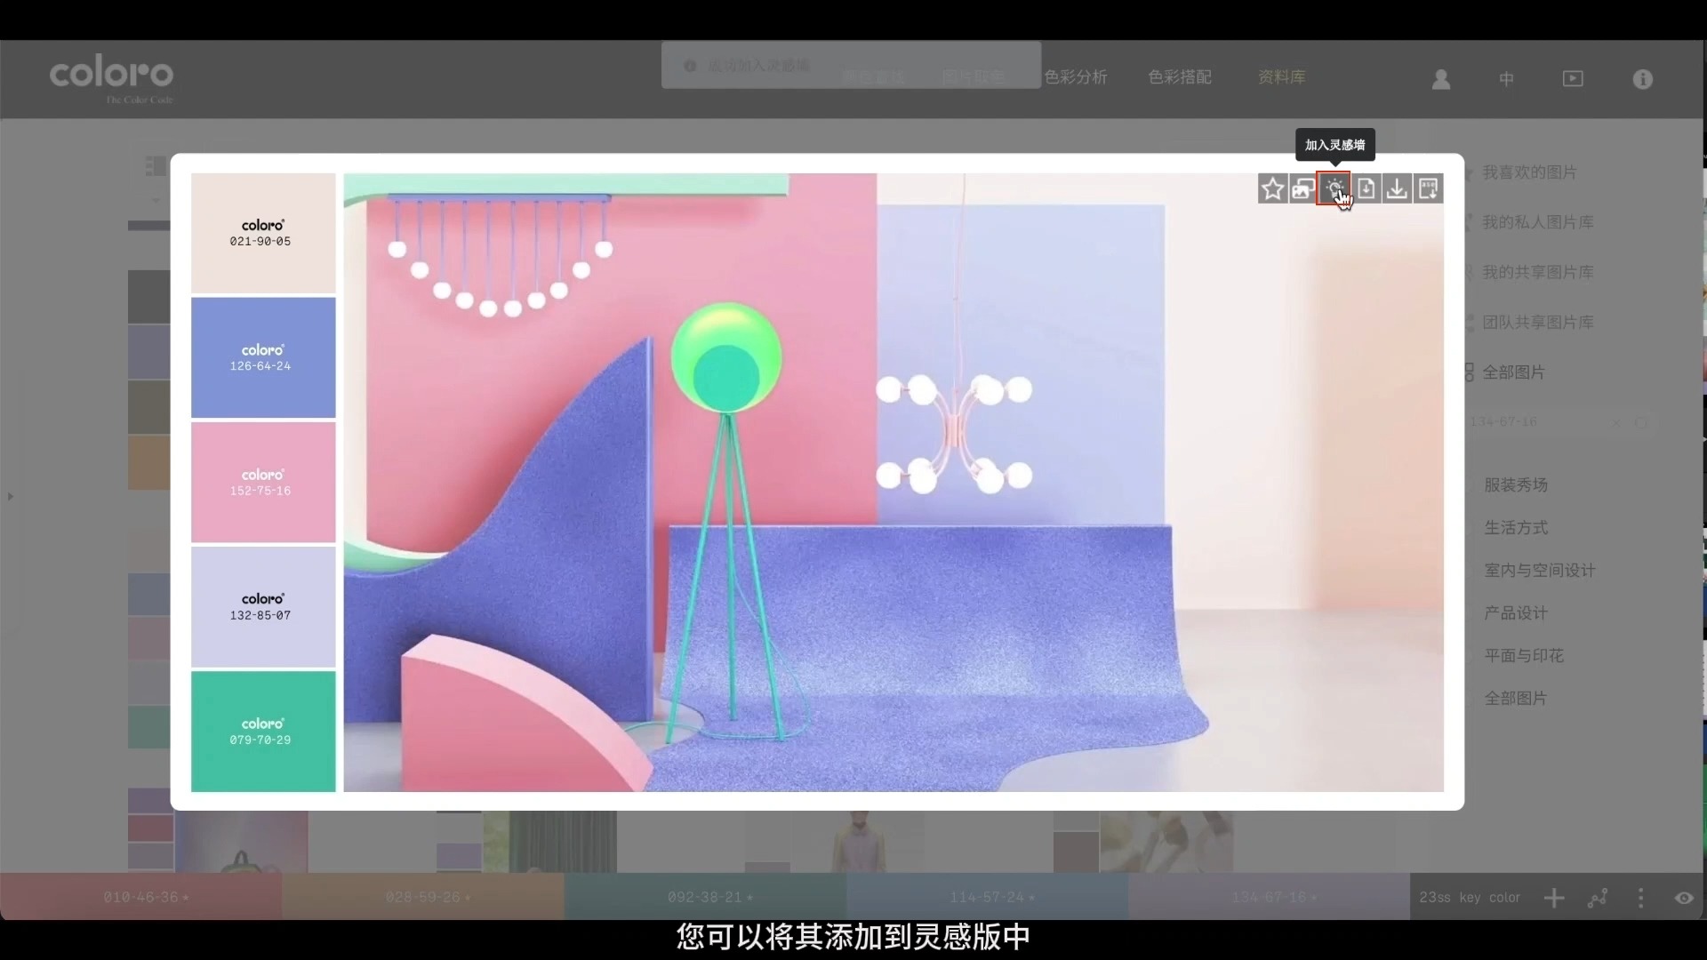Switch interface language with 中 toggle
1707x960 pixels.
[x=1506, y=79]
